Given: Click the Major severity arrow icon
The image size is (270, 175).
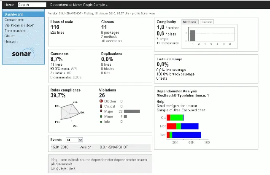Looking at the screenshot, I should [x=101, y=111].
